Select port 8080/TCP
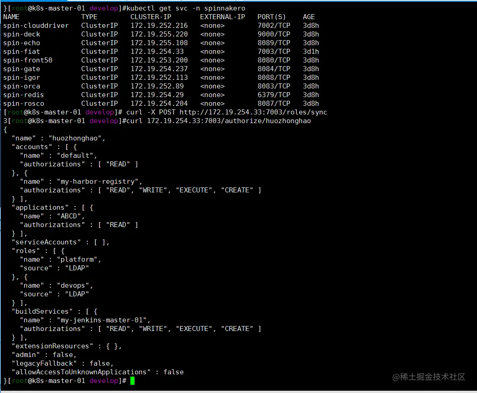Screen dimensions: 477x393 point(274,60)
